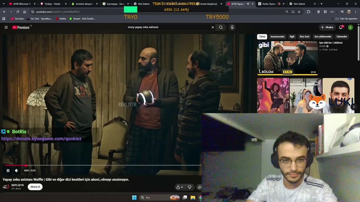Open the browser extensions puzzle icon
The image size is (360, 202).
click(309, 12)
